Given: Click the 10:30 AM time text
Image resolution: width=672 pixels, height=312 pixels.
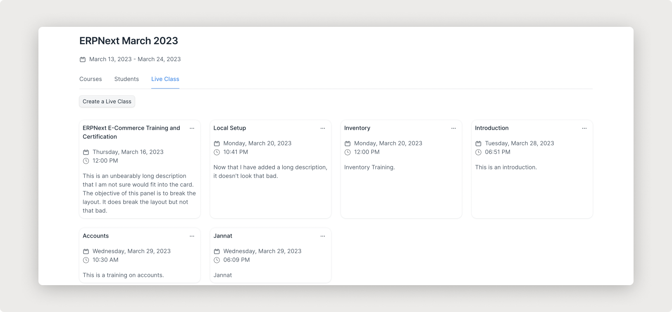Looking at the screenshot, I should 105,260.
